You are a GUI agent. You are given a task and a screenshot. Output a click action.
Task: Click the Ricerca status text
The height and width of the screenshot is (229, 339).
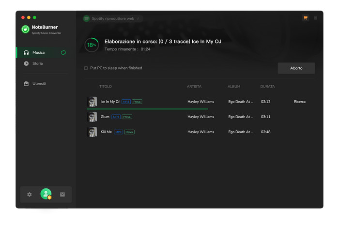(300, 102)
